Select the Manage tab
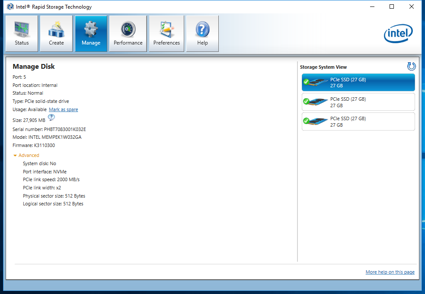 click(x=91, y=33)
